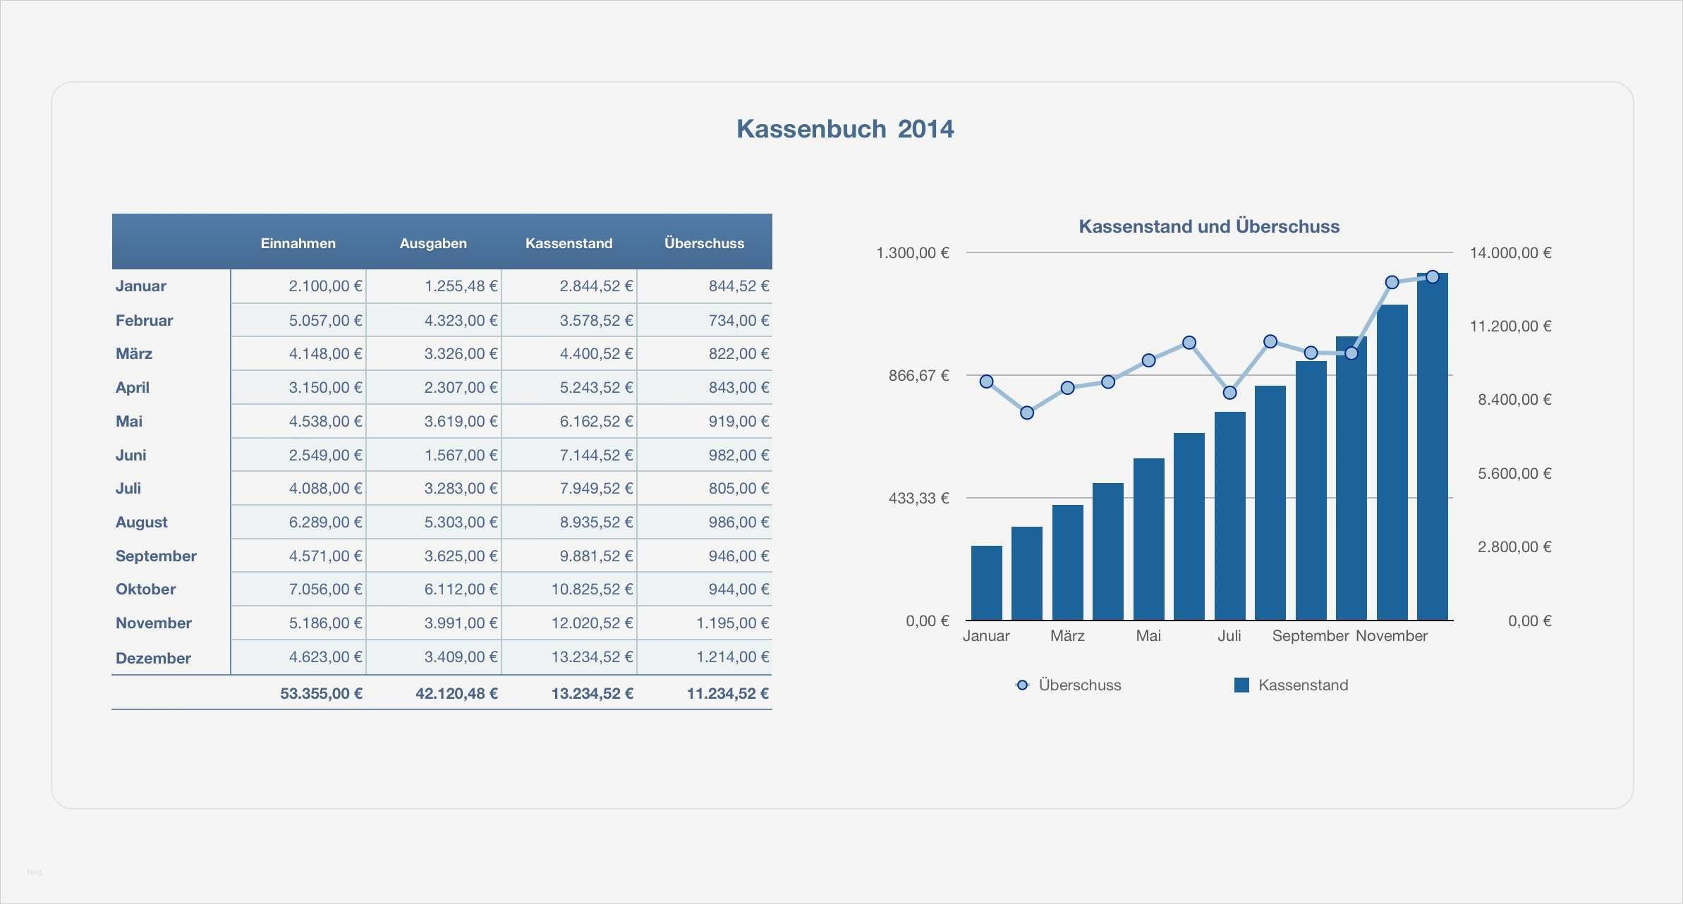Click total Einnahmen cell 53.355,00 €
The width and height of the screenshot is (1683, 904).
pos(321,693)
